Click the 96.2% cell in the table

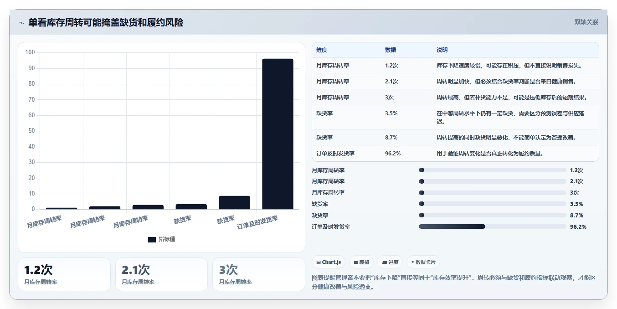[393, 154]
